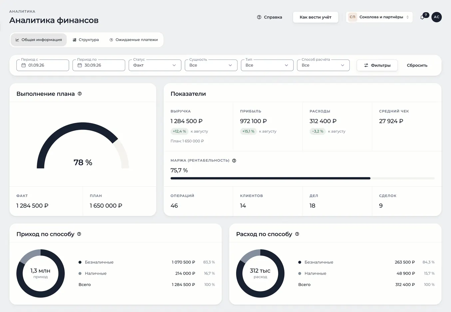
Task: Click the help icon beside Маржа (рентабельность)
Action: click(x=234, y=160)
